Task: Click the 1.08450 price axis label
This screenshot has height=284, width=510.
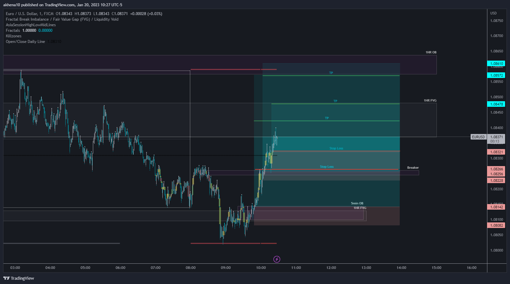Action: [497, 112]
